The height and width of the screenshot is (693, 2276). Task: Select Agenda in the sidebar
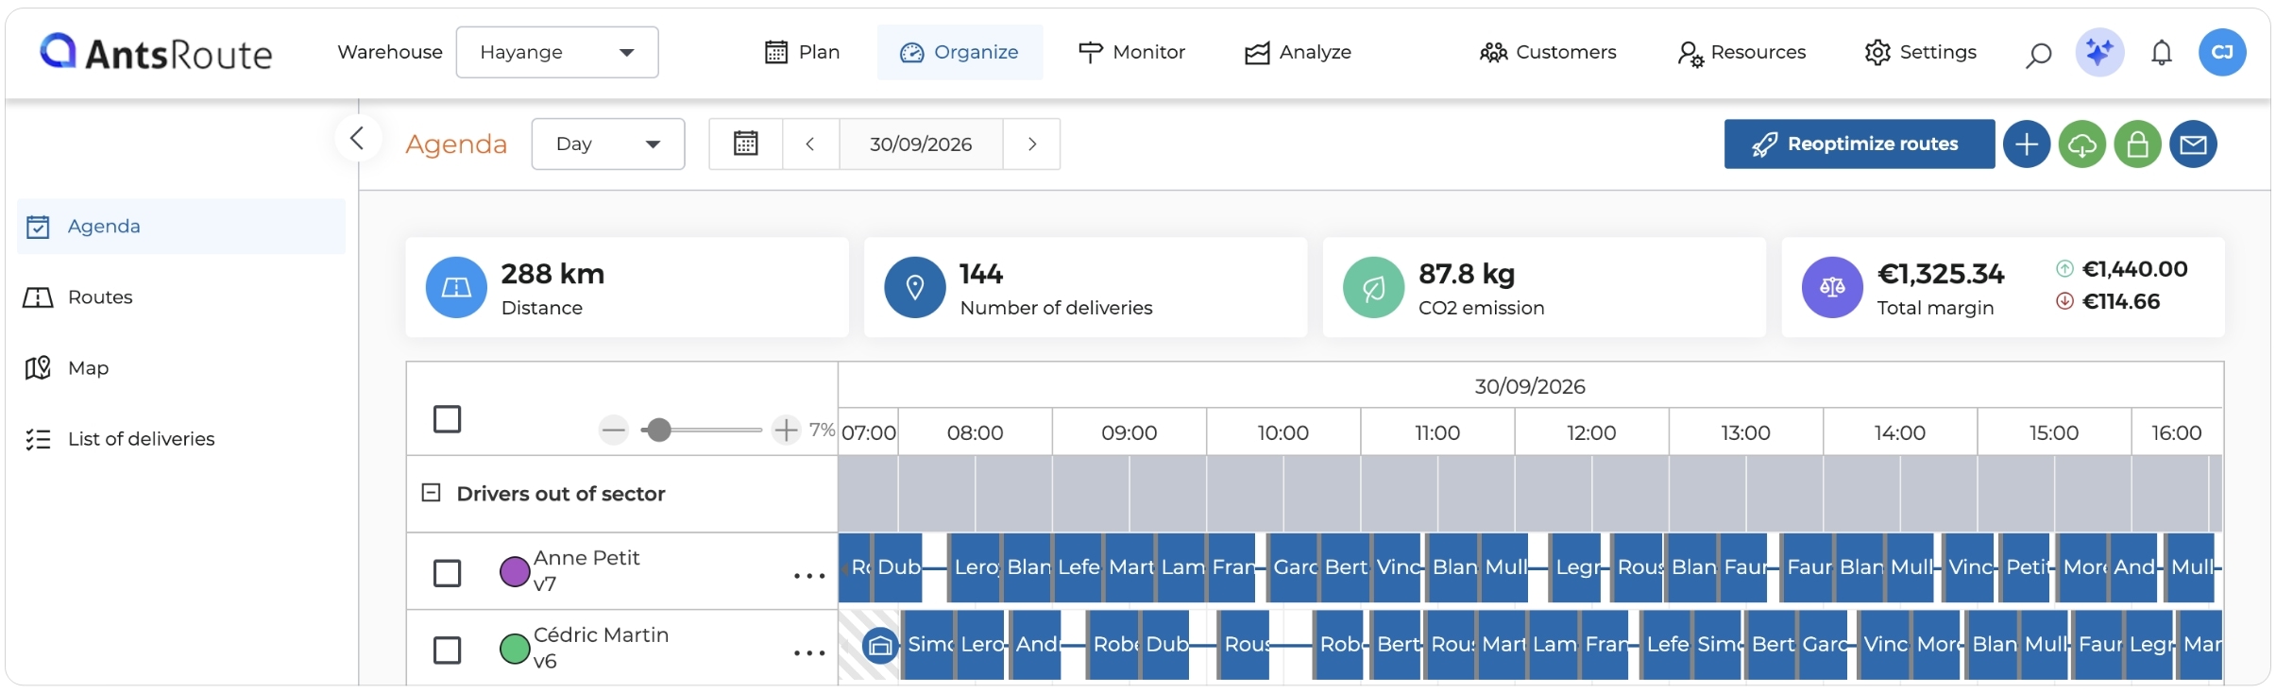coord(181,227)
